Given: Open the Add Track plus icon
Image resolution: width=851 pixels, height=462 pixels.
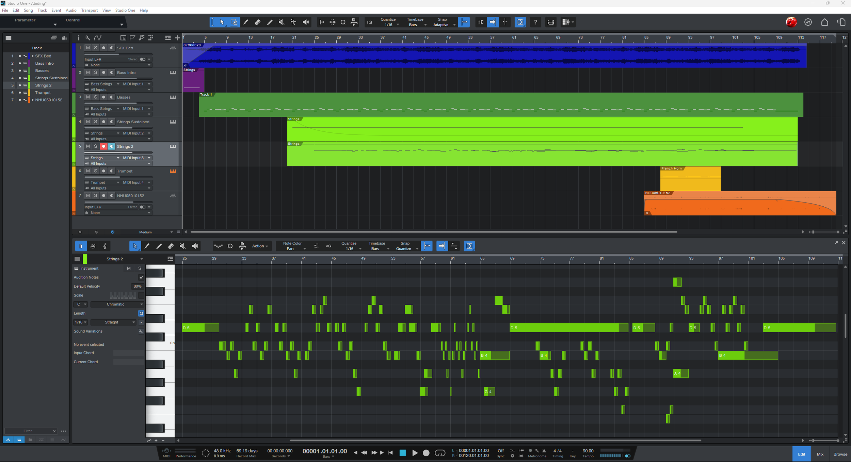Looking at the screenshot, I should click(177, 38).
